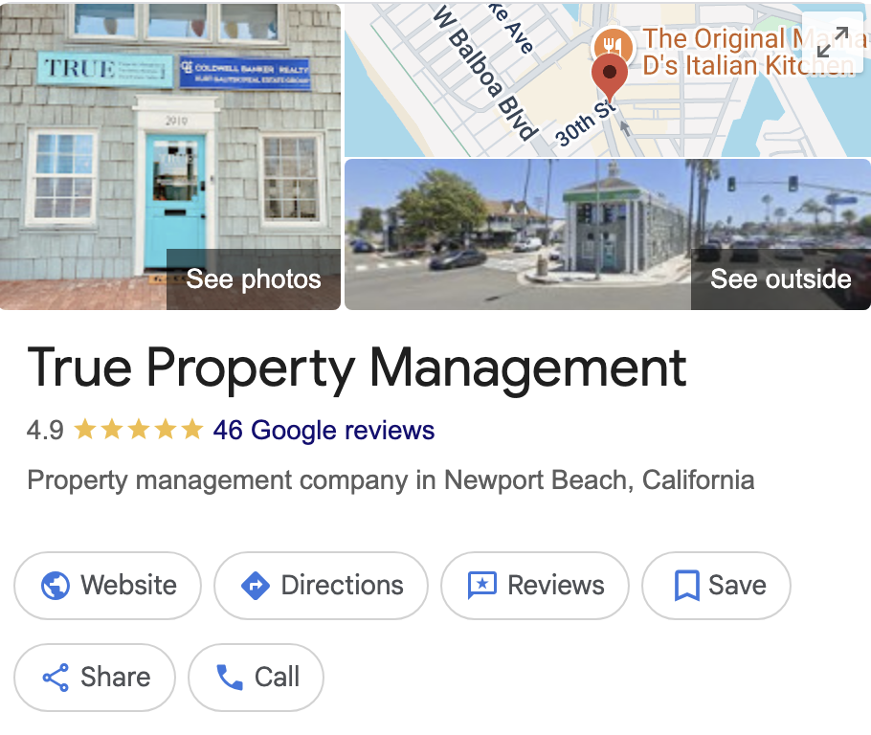This screenshot has height=735, width=871.
Task: Click the Website button label
Action: (129, 585)
